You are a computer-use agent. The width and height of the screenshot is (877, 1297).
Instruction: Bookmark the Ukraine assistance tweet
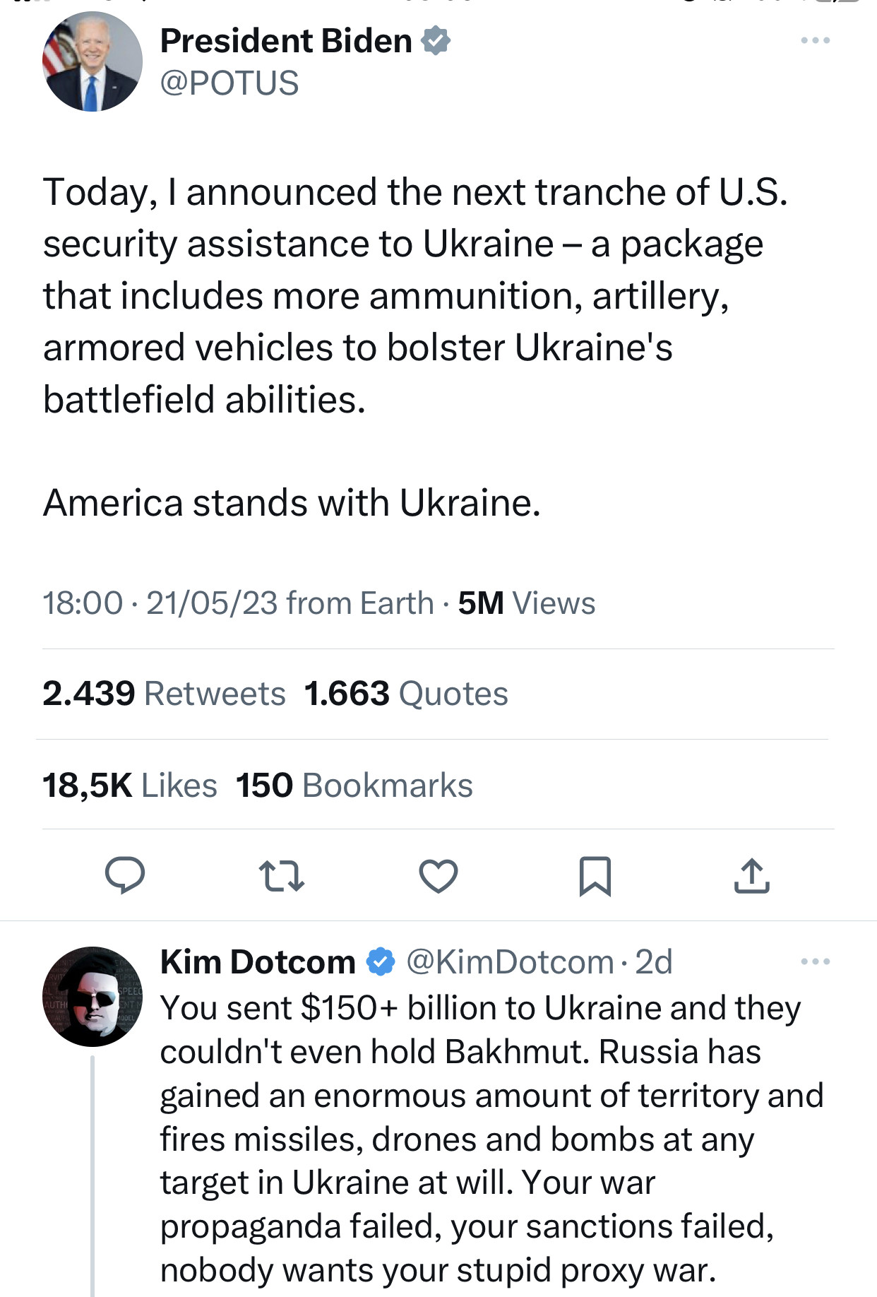click(595, 876)
